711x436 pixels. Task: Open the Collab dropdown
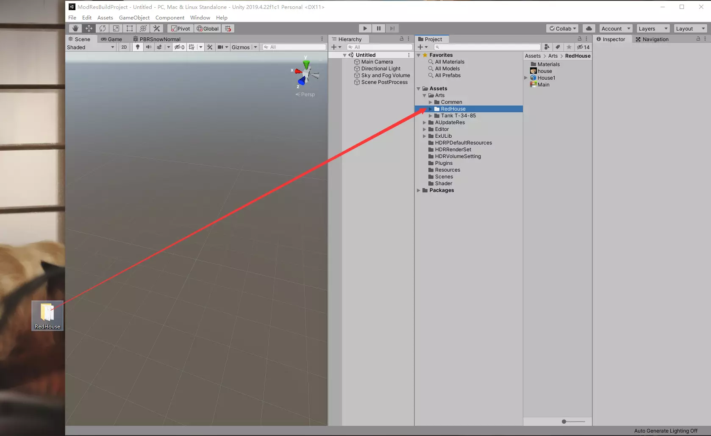(x=563, y=28)
